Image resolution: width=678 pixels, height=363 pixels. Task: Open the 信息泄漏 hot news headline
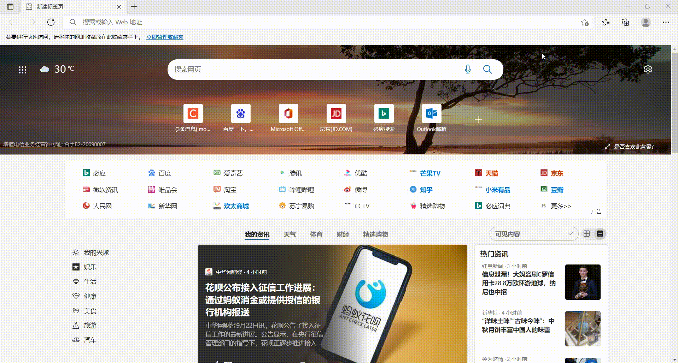pyautogui.click(x=519, y=283)
